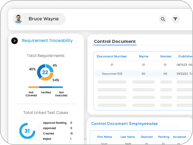Select the light blue Not Executed legend bar
193x145 pixels.
[57, 87]
